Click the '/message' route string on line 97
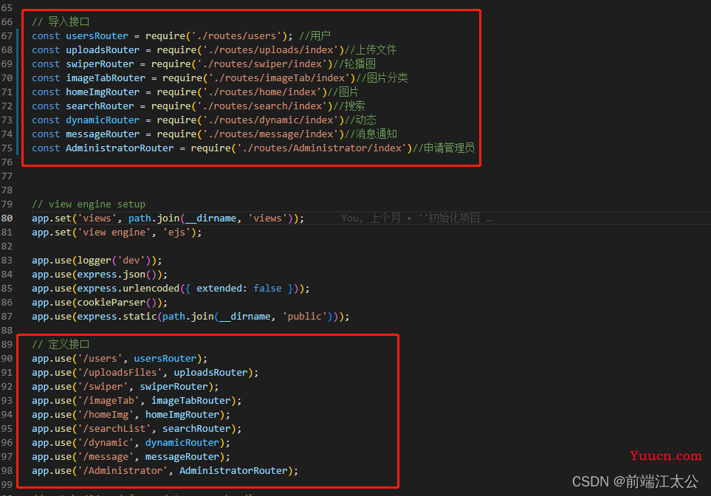711x496 pixels. tap(106, 457)
